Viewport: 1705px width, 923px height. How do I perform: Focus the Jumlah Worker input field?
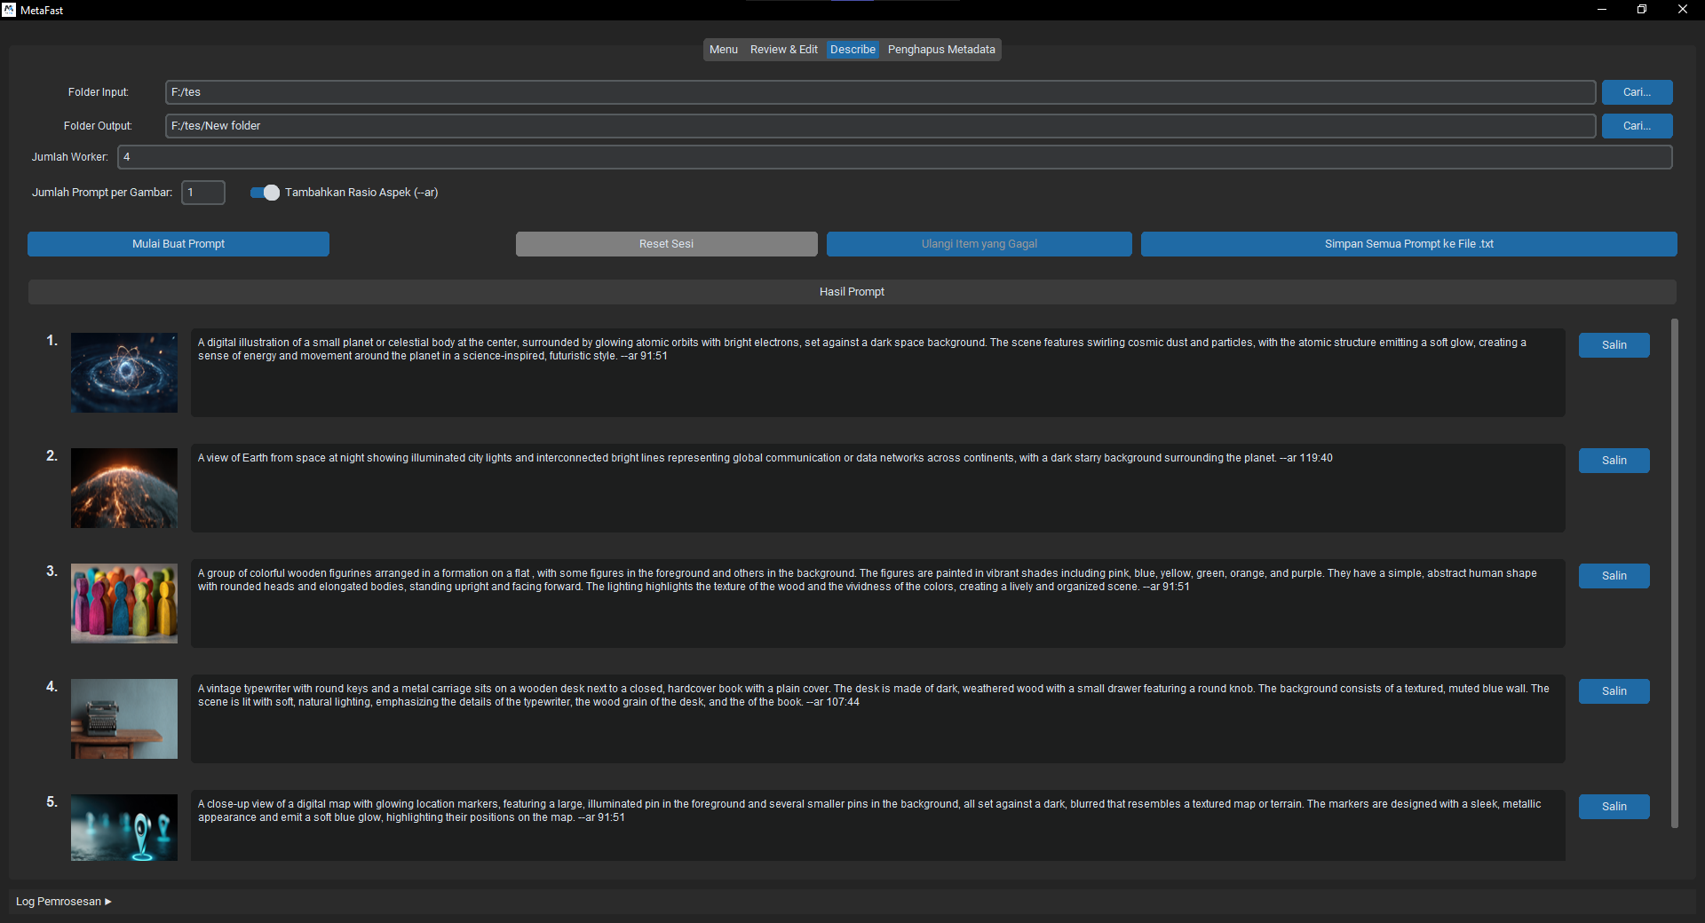[x=894, y=157]
